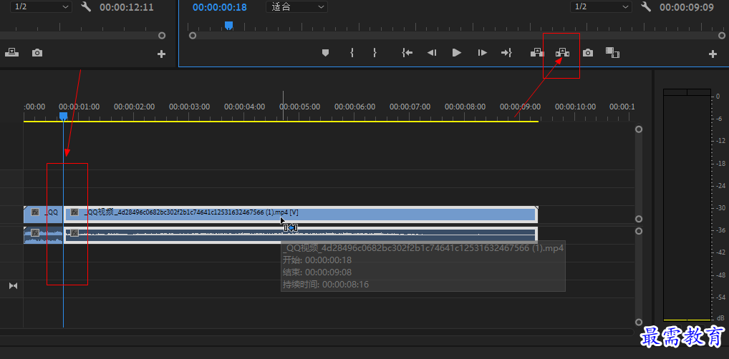Click the Mark Out bracket icon
The image size is (729, 359).
[375, 53]
